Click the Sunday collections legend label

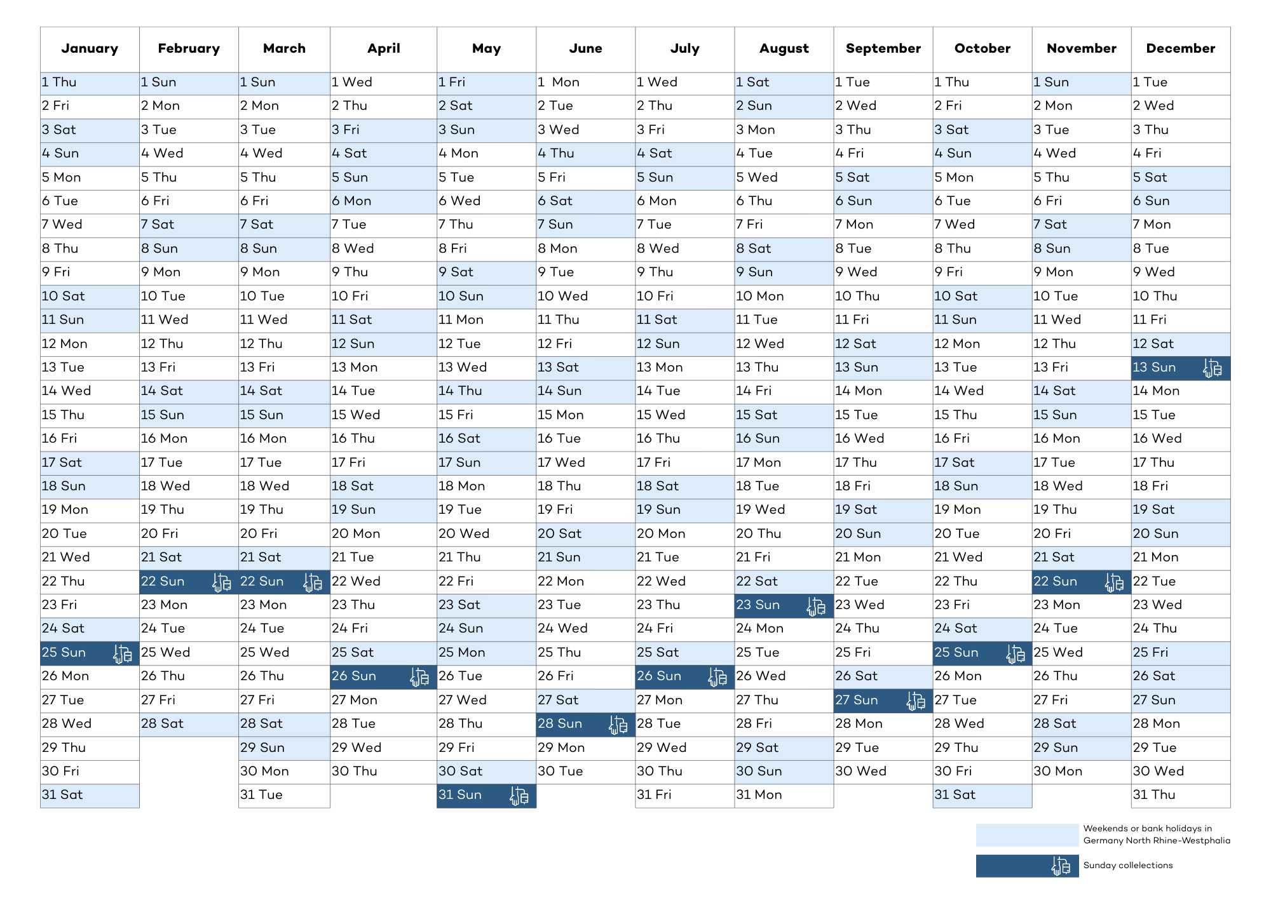click(1128, 866)
